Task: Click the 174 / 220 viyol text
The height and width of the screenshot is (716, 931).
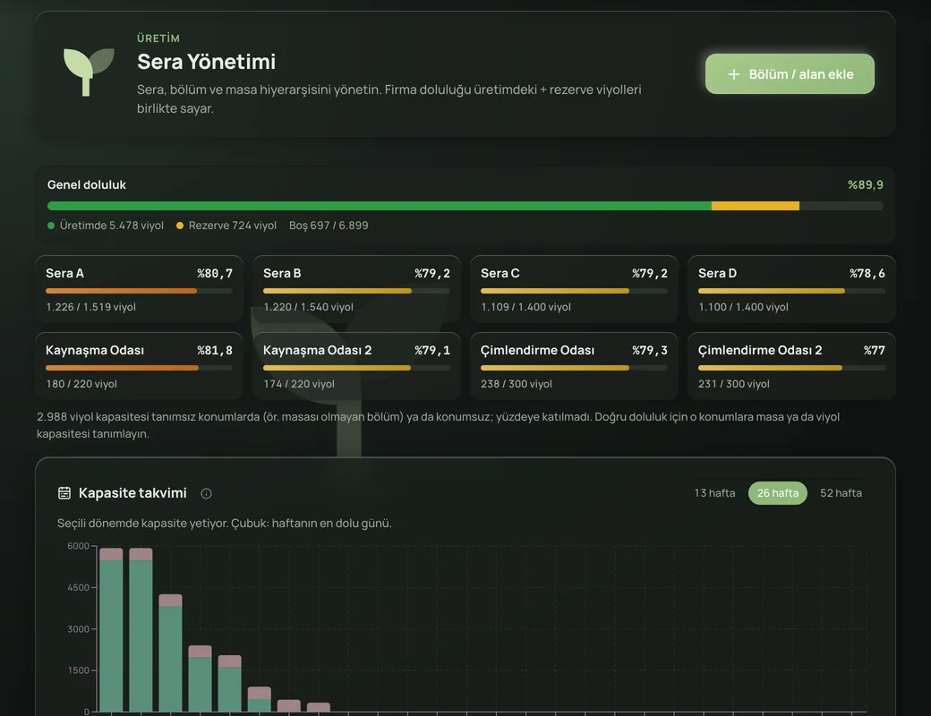Action: pyautogui.click(x=299, y=384)
